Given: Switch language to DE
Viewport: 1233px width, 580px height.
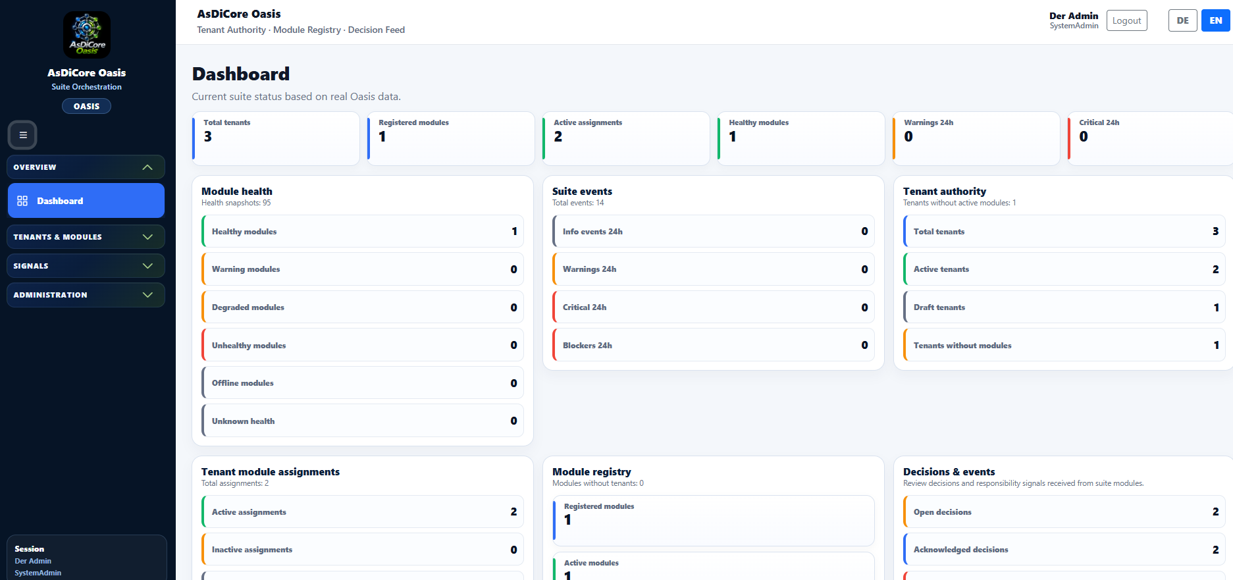Looking at the screenshot, I should pos(1182,20).
